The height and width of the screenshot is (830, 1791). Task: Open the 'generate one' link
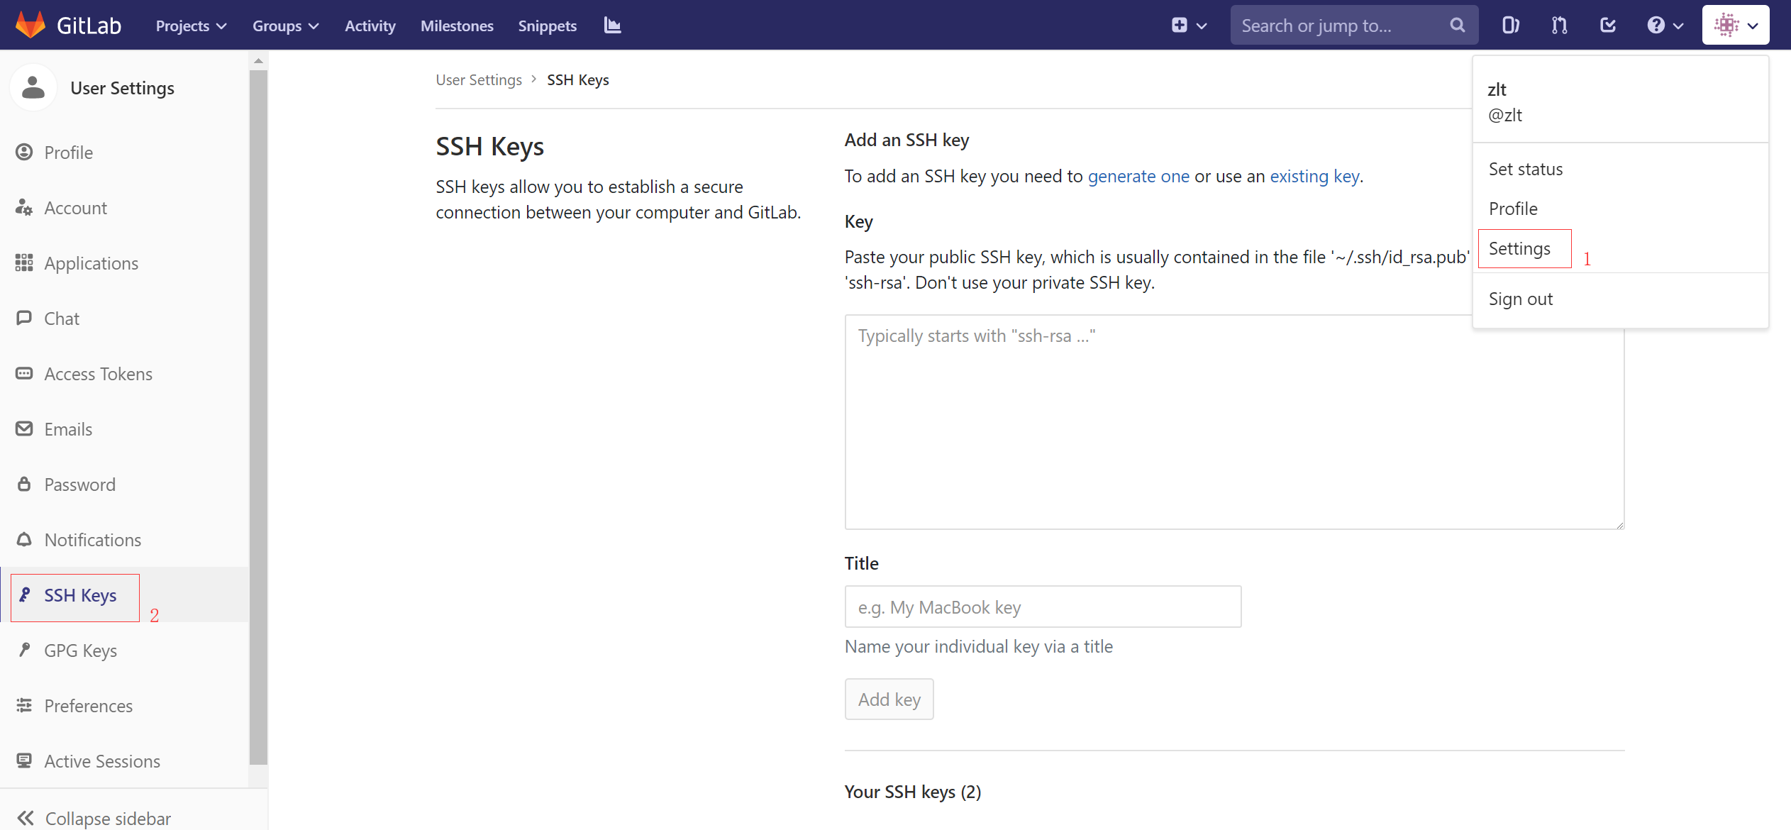[x=1138, y=176]
